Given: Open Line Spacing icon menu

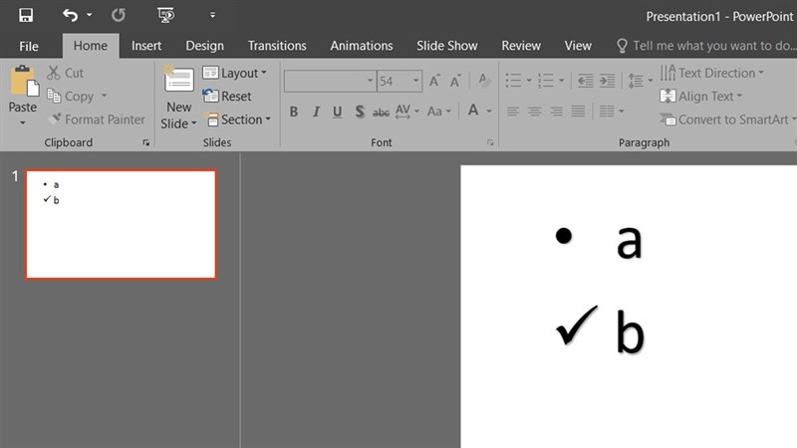Looking at the screenshot, I should [640, 81].
